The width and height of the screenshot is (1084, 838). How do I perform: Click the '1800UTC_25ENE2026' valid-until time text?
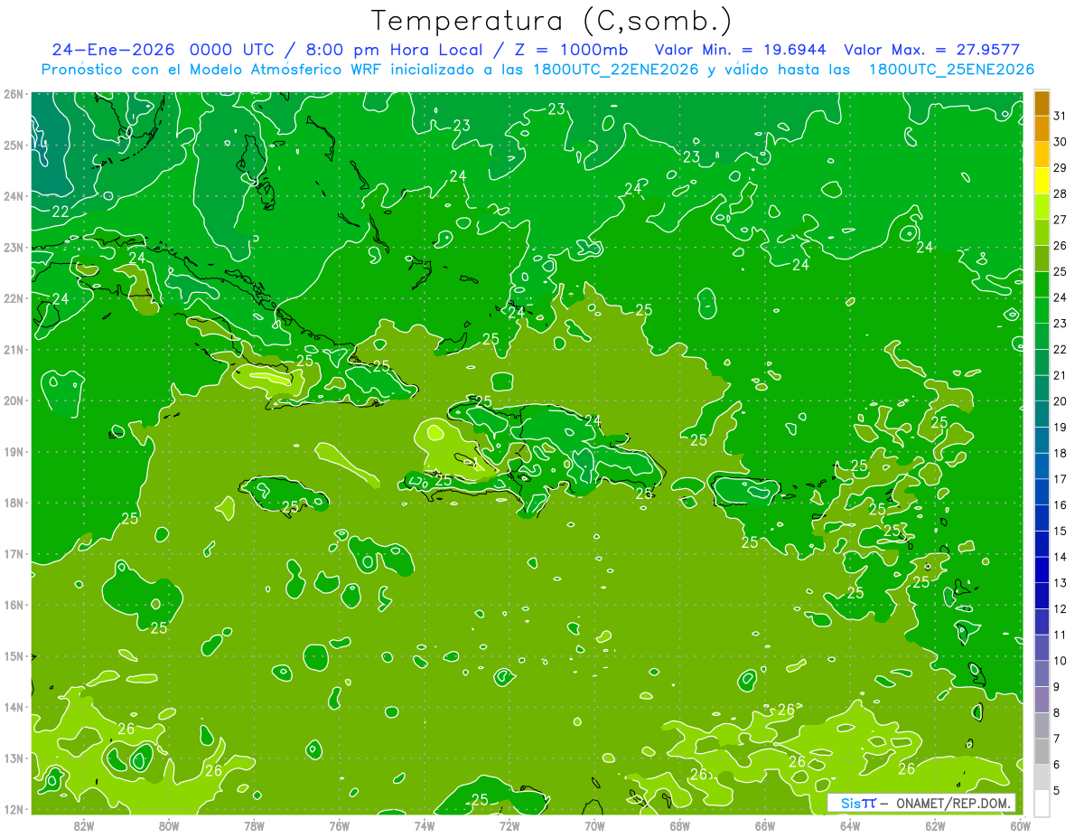951,70
